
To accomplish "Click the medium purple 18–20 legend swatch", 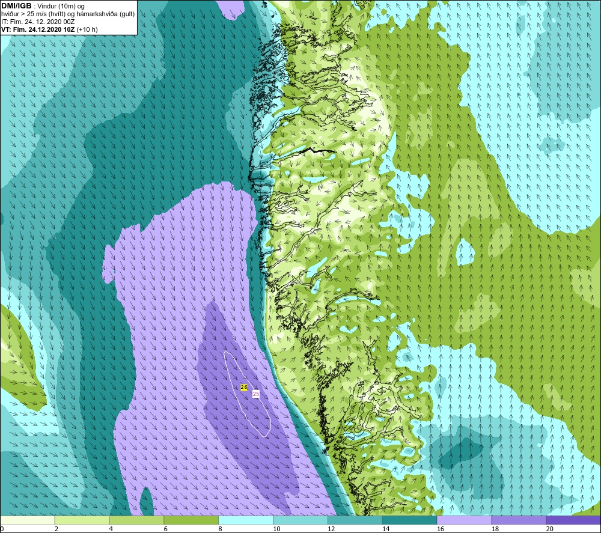I will click(x=519, y=520).
